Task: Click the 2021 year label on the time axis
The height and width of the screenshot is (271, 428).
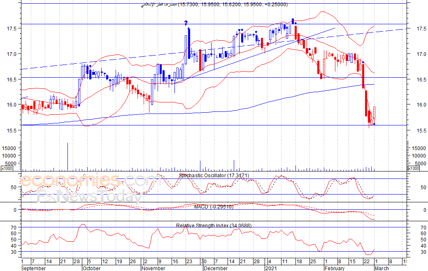Action: [271, 268]
